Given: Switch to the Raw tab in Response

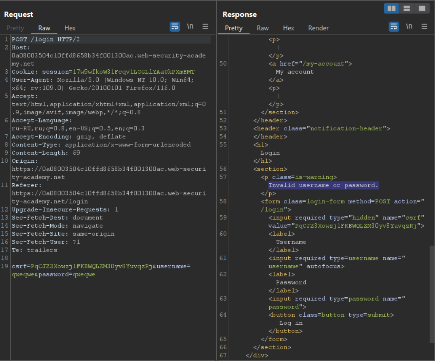Looking at the screenshot, I should [263, 28].
